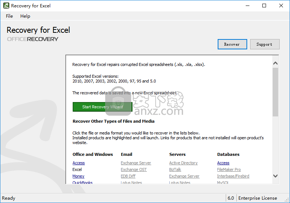Image resolution: width=290 pixels, height=203 pixels.
Task: Maximize the Recovery for Excel window
Action: [264, 6]
